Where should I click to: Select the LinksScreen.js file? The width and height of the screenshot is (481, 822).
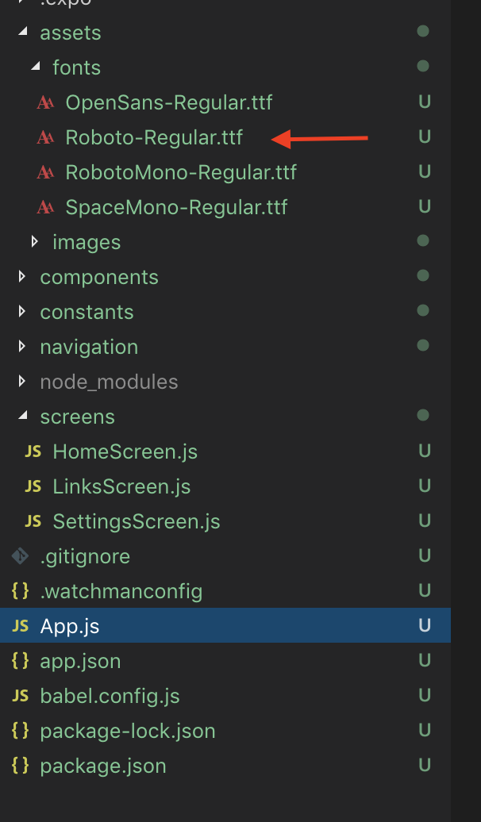click(x=119, y=486)
